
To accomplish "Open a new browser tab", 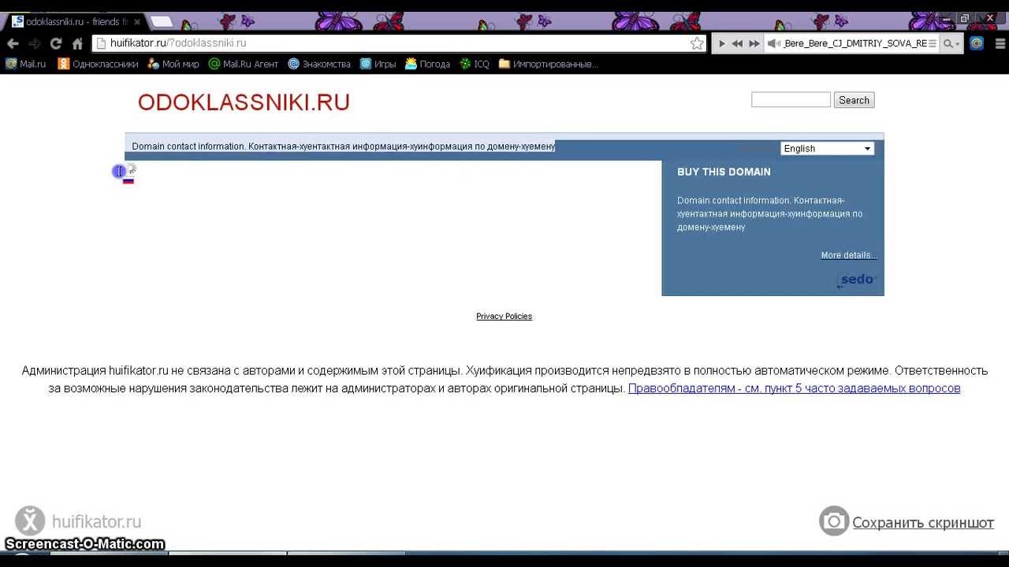I will pyautogui.click(x=161, y=21).
